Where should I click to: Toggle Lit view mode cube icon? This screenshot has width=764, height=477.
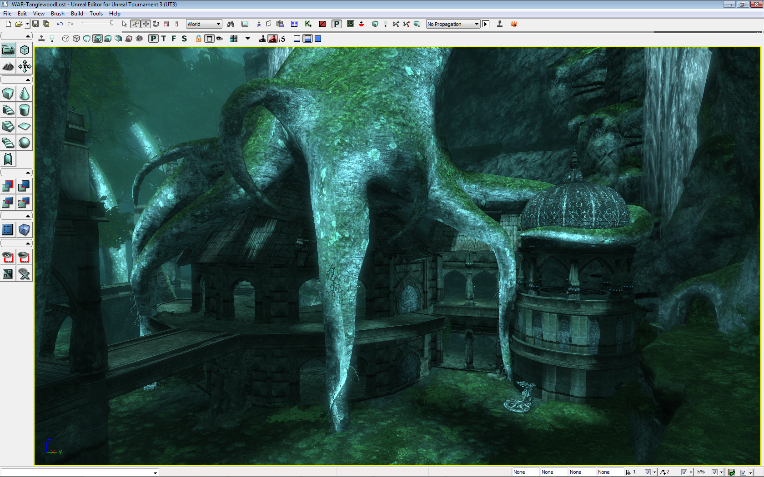click(x=97, y=39)
